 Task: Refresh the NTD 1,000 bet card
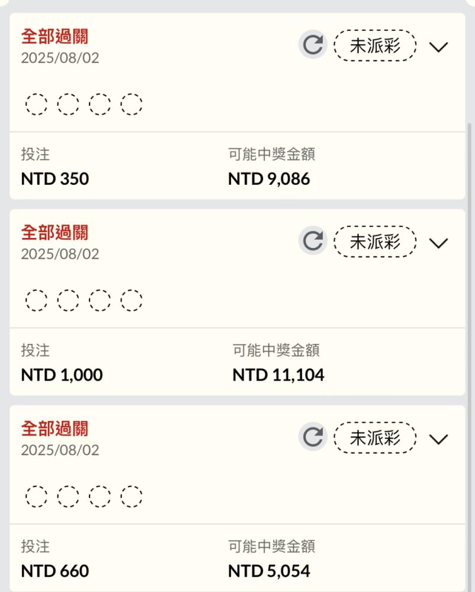(x=313, y=240)
